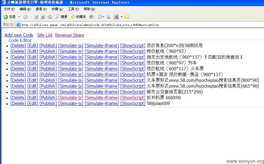264x164 pixels.
Task: Open the 帮助(H) menu
Action: (89, 9)
